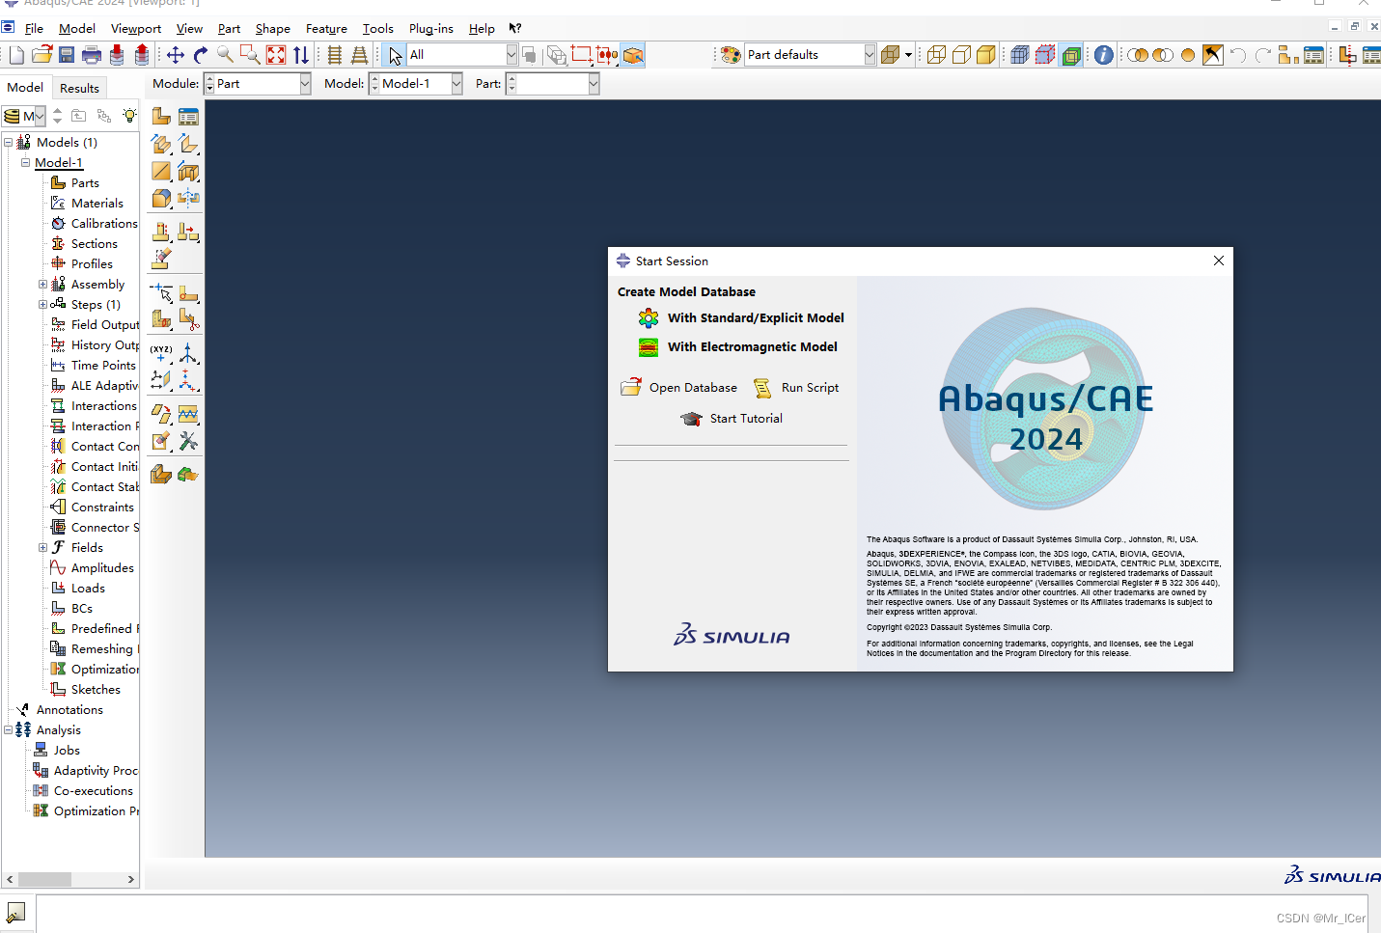Collapse the Analysis tree node
Screen dimensions: 1381x933
[x=8, y=729]
